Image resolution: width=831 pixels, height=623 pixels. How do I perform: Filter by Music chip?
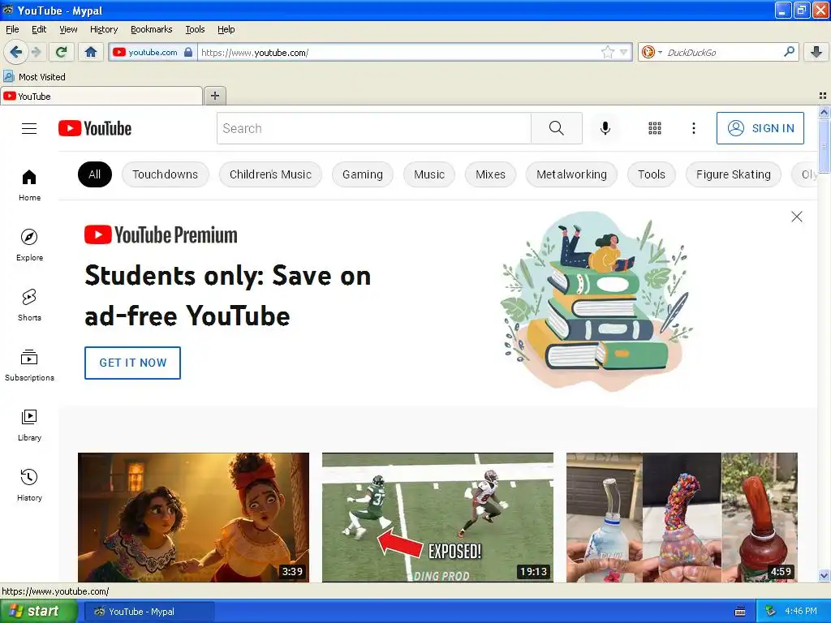point(429,174)
